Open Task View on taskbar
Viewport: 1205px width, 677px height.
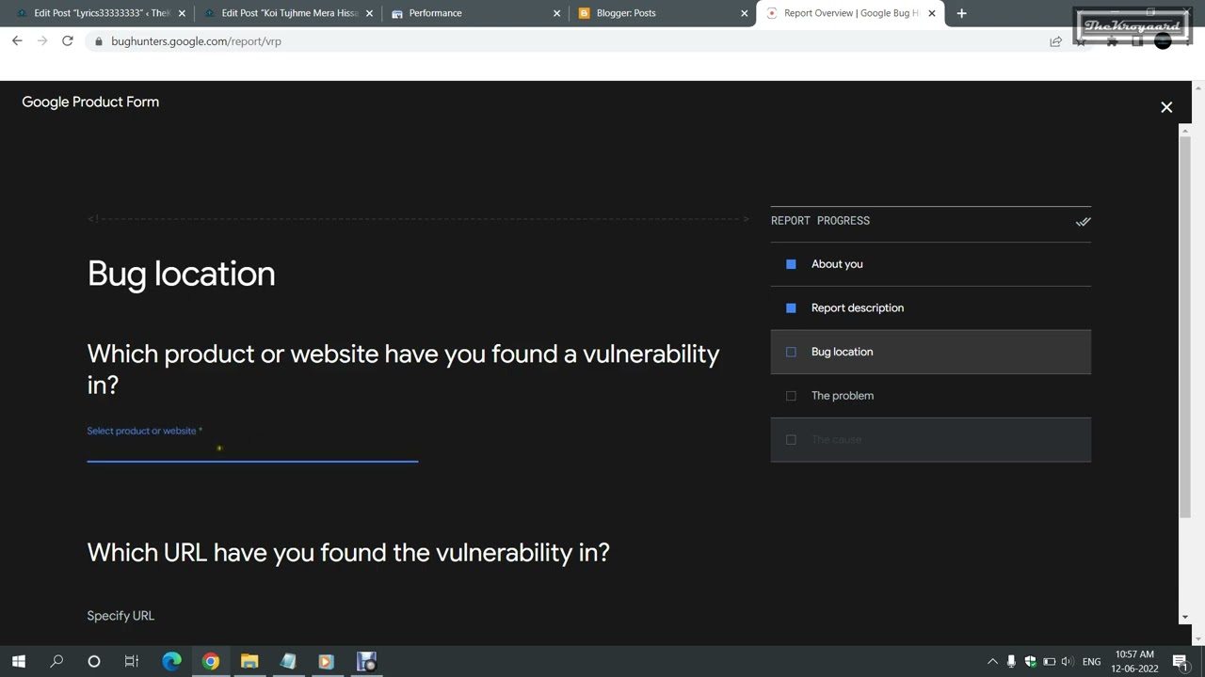coord(132,662)
